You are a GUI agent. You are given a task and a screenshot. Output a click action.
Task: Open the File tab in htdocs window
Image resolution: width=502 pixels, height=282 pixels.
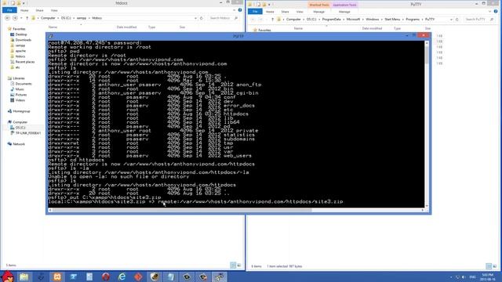click(x=9, y=10)
